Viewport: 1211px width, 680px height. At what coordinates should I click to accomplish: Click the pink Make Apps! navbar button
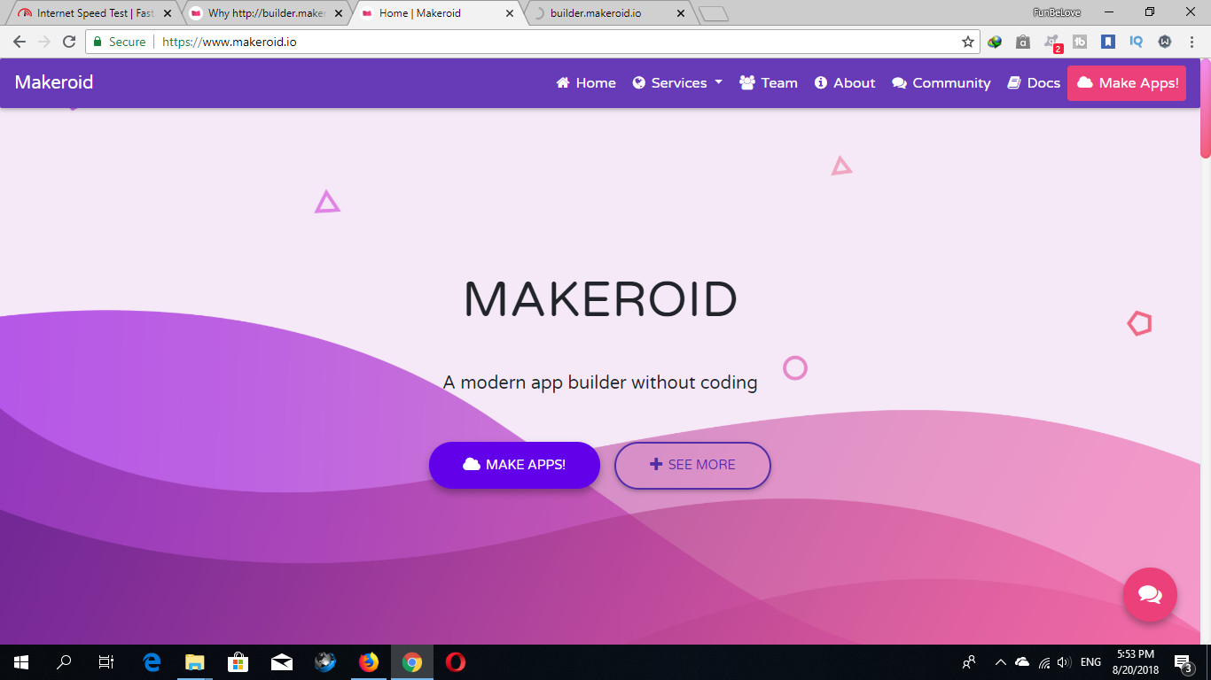pos(1127,83)
